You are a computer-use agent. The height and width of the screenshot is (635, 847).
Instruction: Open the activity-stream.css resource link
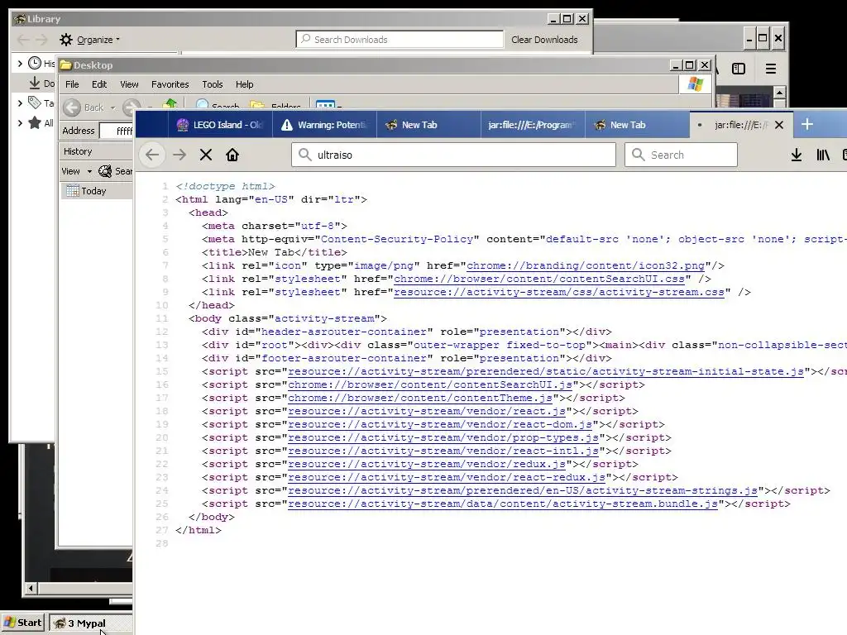pos(559,292)
